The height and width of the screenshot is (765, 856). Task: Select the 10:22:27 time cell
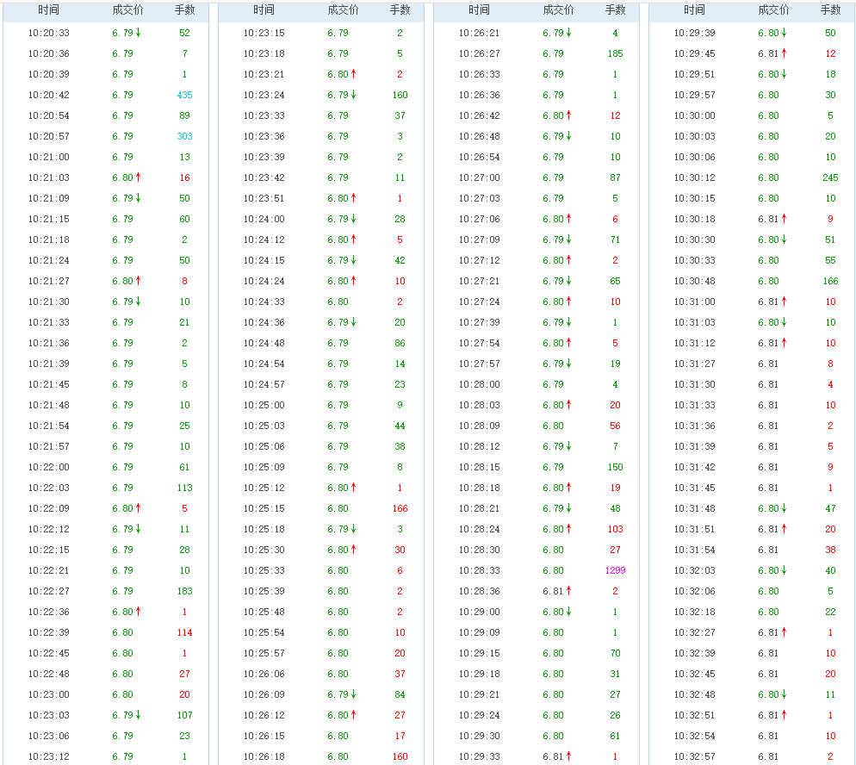pyautogui.click(x=48, y=591)
